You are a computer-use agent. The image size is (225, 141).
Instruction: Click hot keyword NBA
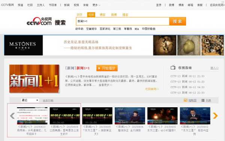[x=137, y=29]
